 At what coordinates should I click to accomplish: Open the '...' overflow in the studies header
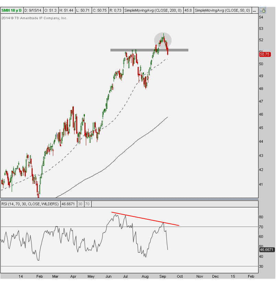pos(254,10)
